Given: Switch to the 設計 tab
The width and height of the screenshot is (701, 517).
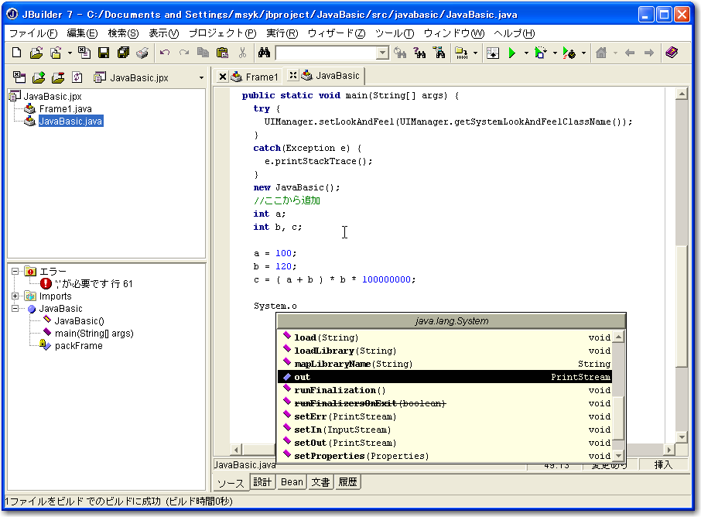Looking at the screenshot, I should [x=263, y=482].
